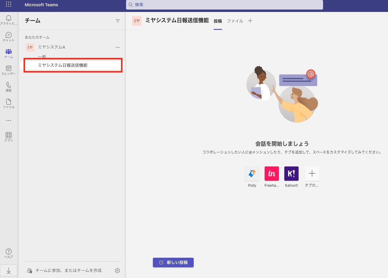Open more options for ミヤシステムA team
The image size is (388, 278).
point(118,47)
